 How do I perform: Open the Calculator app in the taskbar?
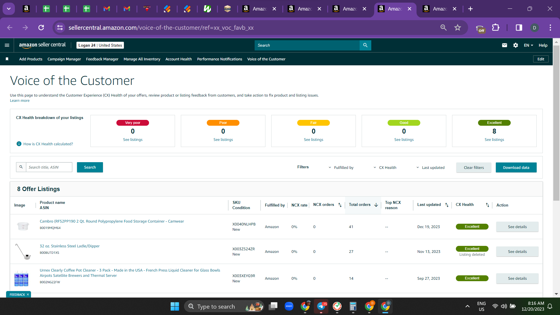[x=353, y=306]
